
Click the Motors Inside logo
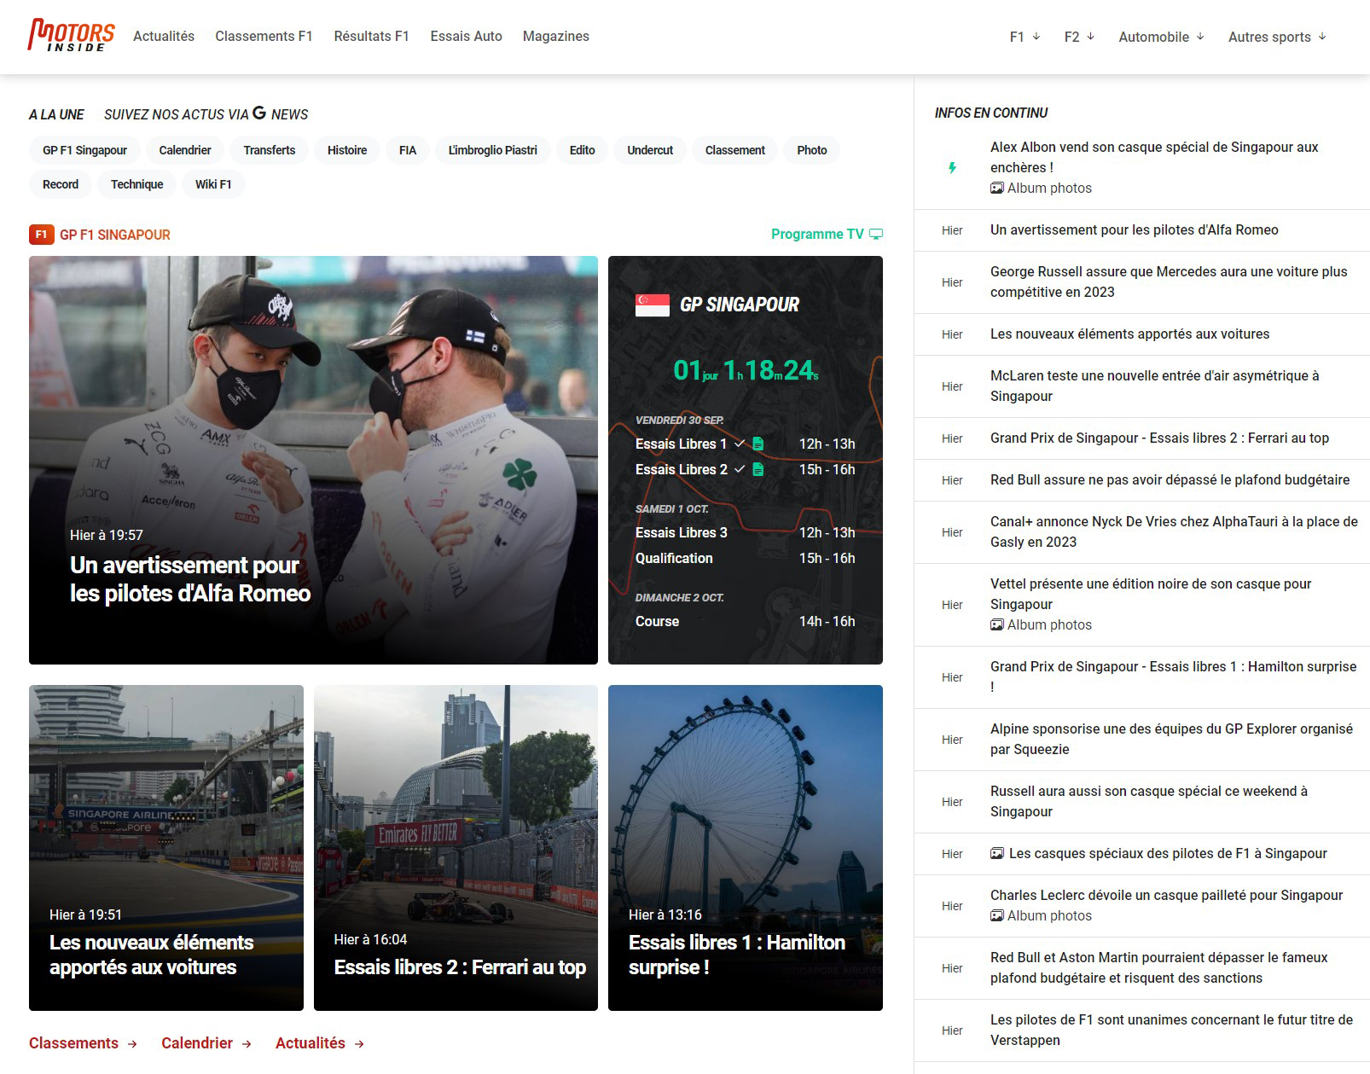click(72, 36)
